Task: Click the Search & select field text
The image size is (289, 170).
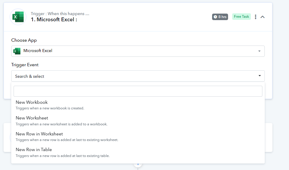Action: pyautogui.click(x=30, y=76)
